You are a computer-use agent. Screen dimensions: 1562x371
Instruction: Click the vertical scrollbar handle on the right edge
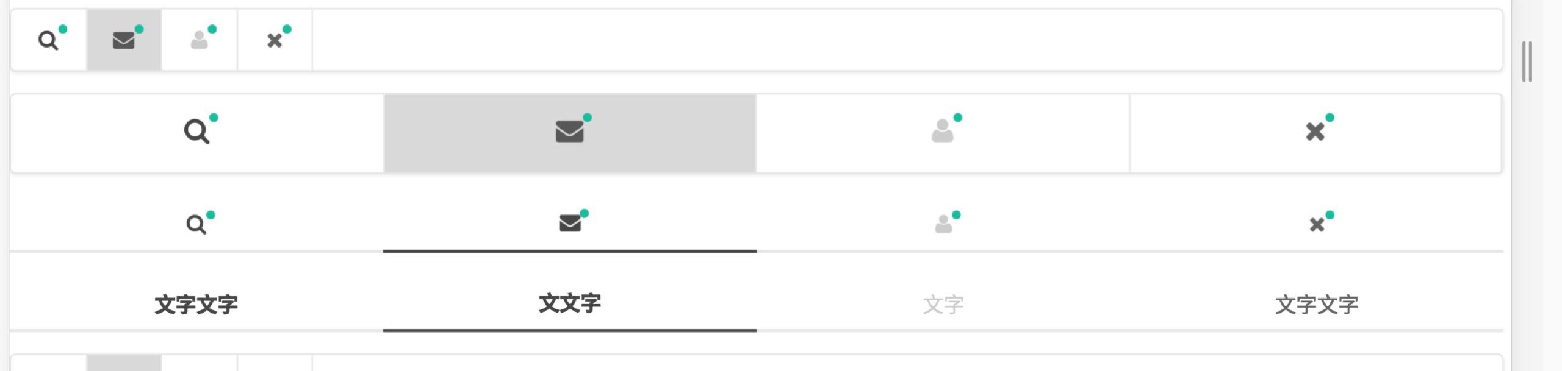click(1527, 62)
